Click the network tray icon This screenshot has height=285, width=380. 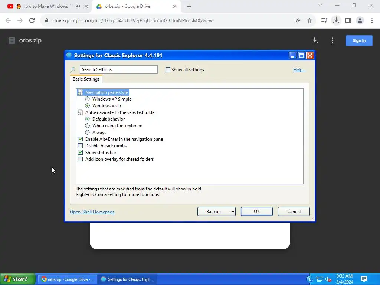coord(320,279)
